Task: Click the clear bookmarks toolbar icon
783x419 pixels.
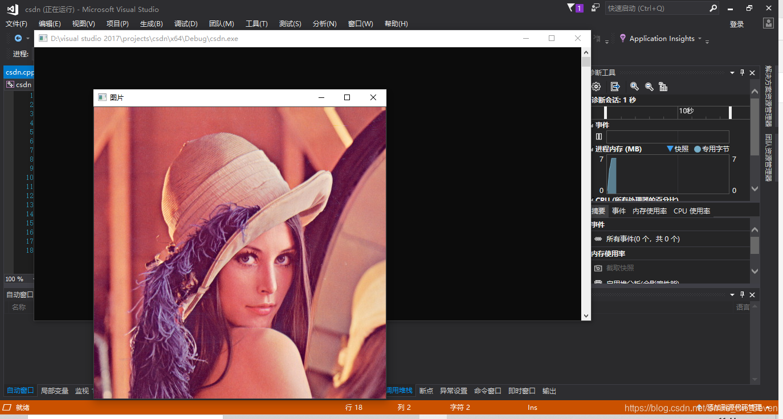Action: click(596, 38)
